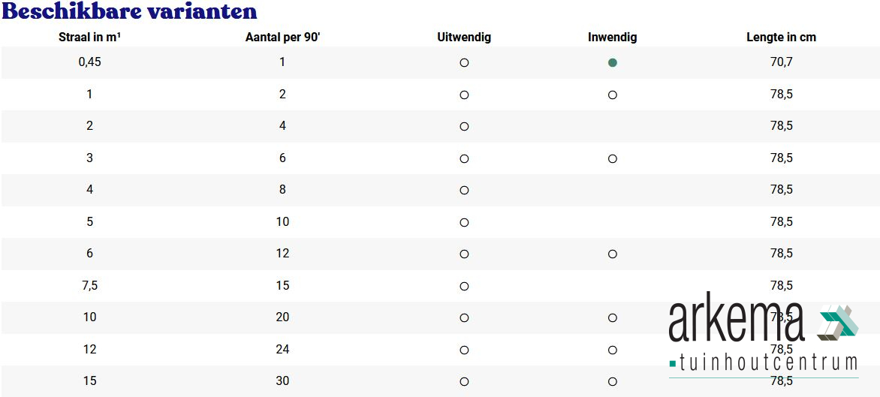Screen dimensions: 880x397
Task: Click the Aantal per 90' column header
Action: coord(283,38)
